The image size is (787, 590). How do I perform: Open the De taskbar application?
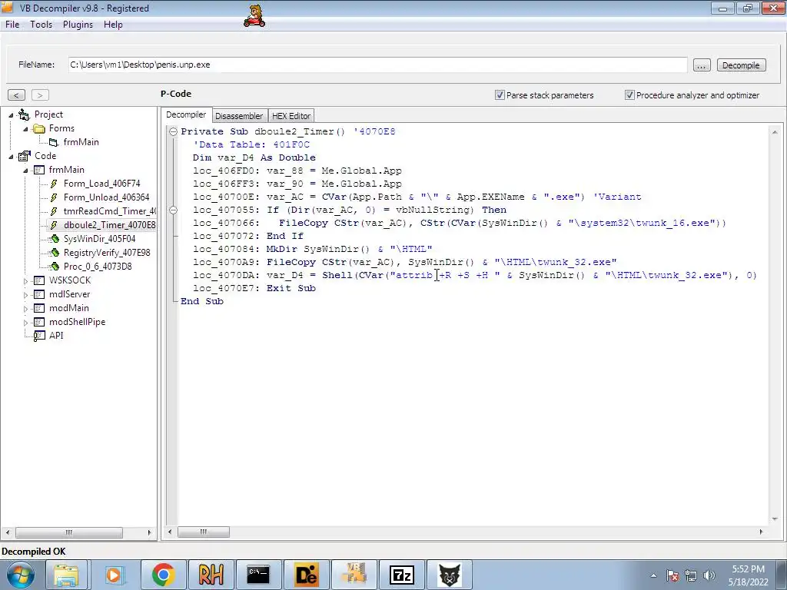coord(306,575)
